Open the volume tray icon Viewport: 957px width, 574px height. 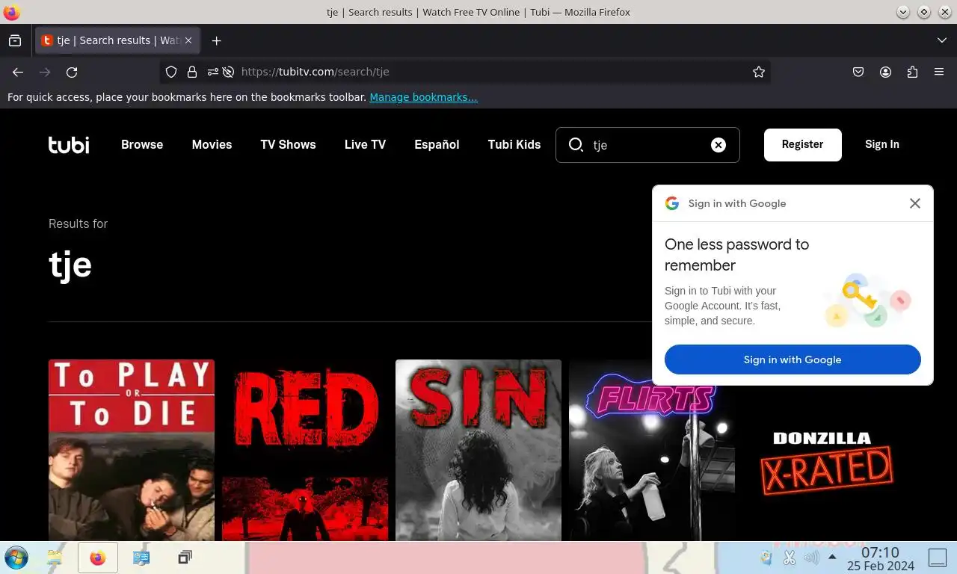pos(810,558)
